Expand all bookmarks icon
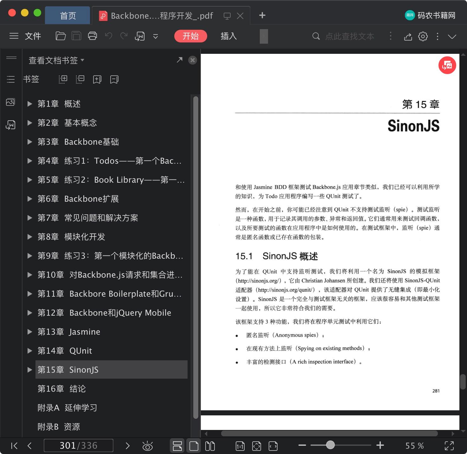 tap(63, 79)
